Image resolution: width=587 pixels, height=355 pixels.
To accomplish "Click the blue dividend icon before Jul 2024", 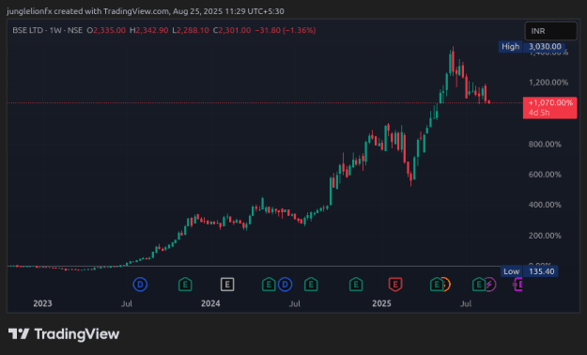I will point(285,285).
